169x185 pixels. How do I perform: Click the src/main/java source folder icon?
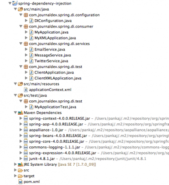pyautogui.click(x=20, y=9)
